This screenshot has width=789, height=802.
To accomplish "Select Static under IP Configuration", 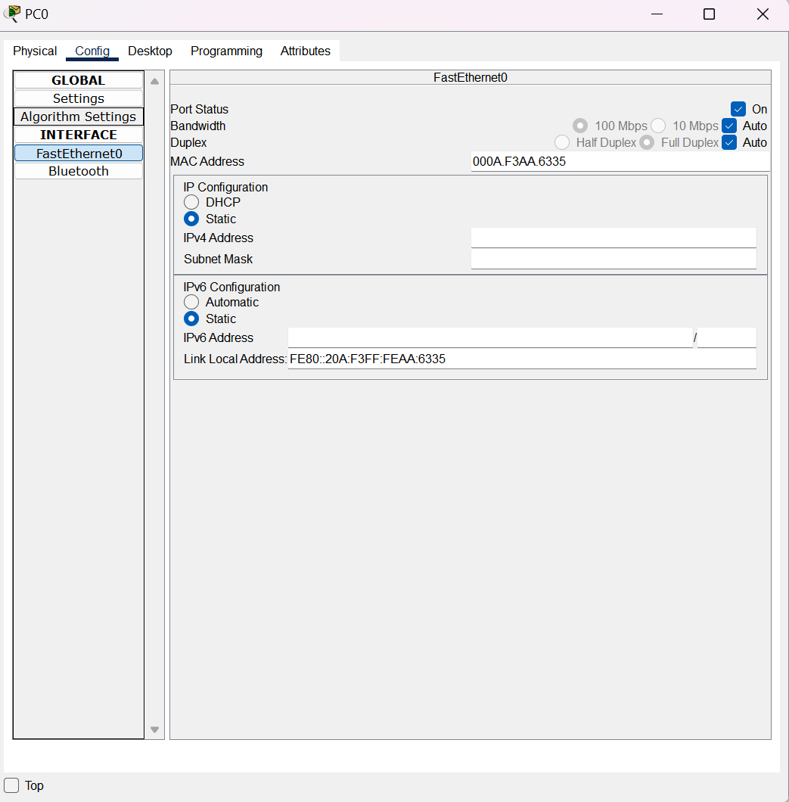I will [x=191, y=219].
